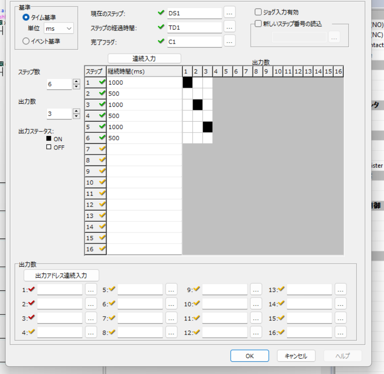
Task: Click the 継続時間(ms) column header
Action: point(144,72)
